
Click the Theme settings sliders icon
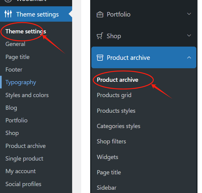(x=8, y=14)
